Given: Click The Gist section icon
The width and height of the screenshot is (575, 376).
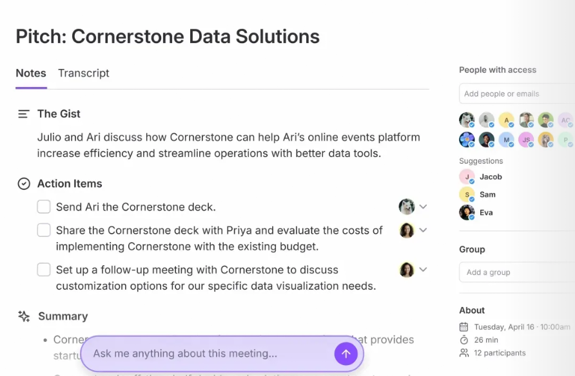Looking at the screenshot, I should [24, 113].
